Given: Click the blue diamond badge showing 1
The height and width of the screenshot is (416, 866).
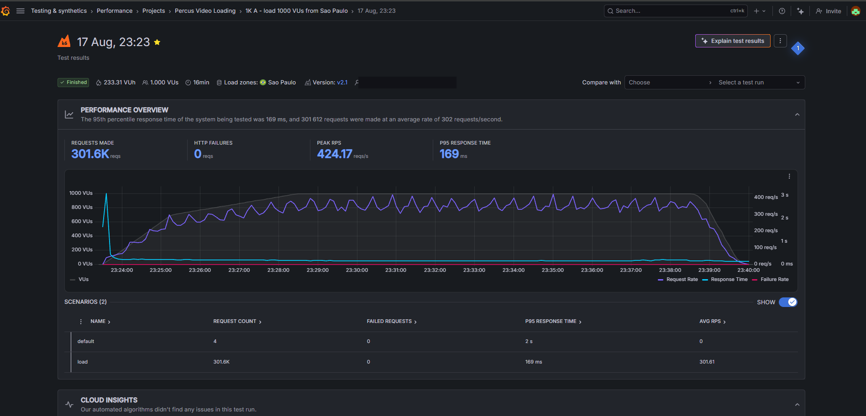Looking at the screenshot, I should [798, 48].
